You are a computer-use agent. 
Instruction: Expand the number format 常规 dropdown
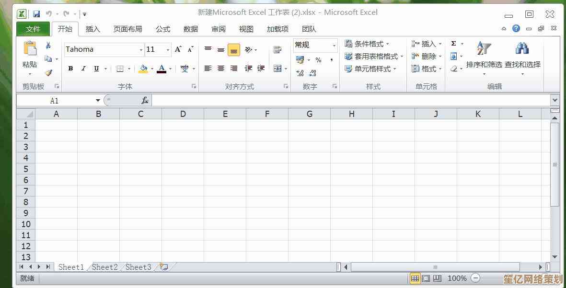click(334, 46)
